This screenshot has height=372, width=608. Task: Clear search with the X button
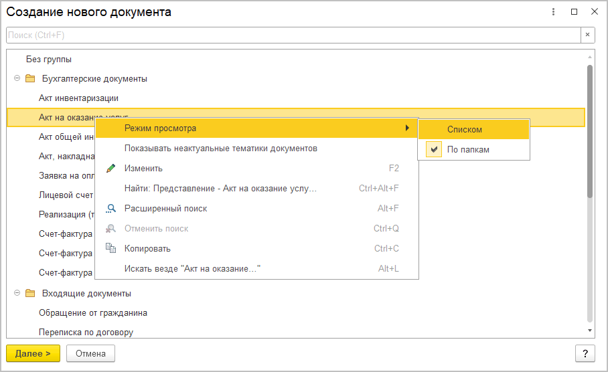coord(587,35)
